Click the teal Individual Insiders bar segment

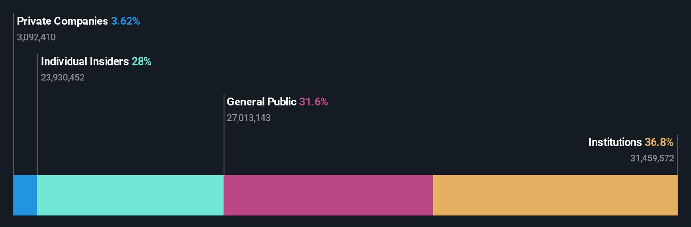(x=131, y=195)
